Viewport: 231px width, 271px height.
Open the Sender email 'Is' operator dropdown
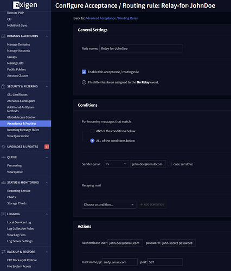click(x=117, y=164)
